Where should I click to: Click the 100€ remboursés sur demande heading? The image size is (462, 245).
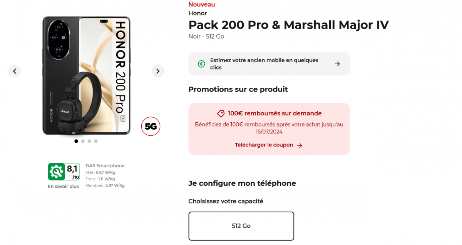tap(275, 113)
